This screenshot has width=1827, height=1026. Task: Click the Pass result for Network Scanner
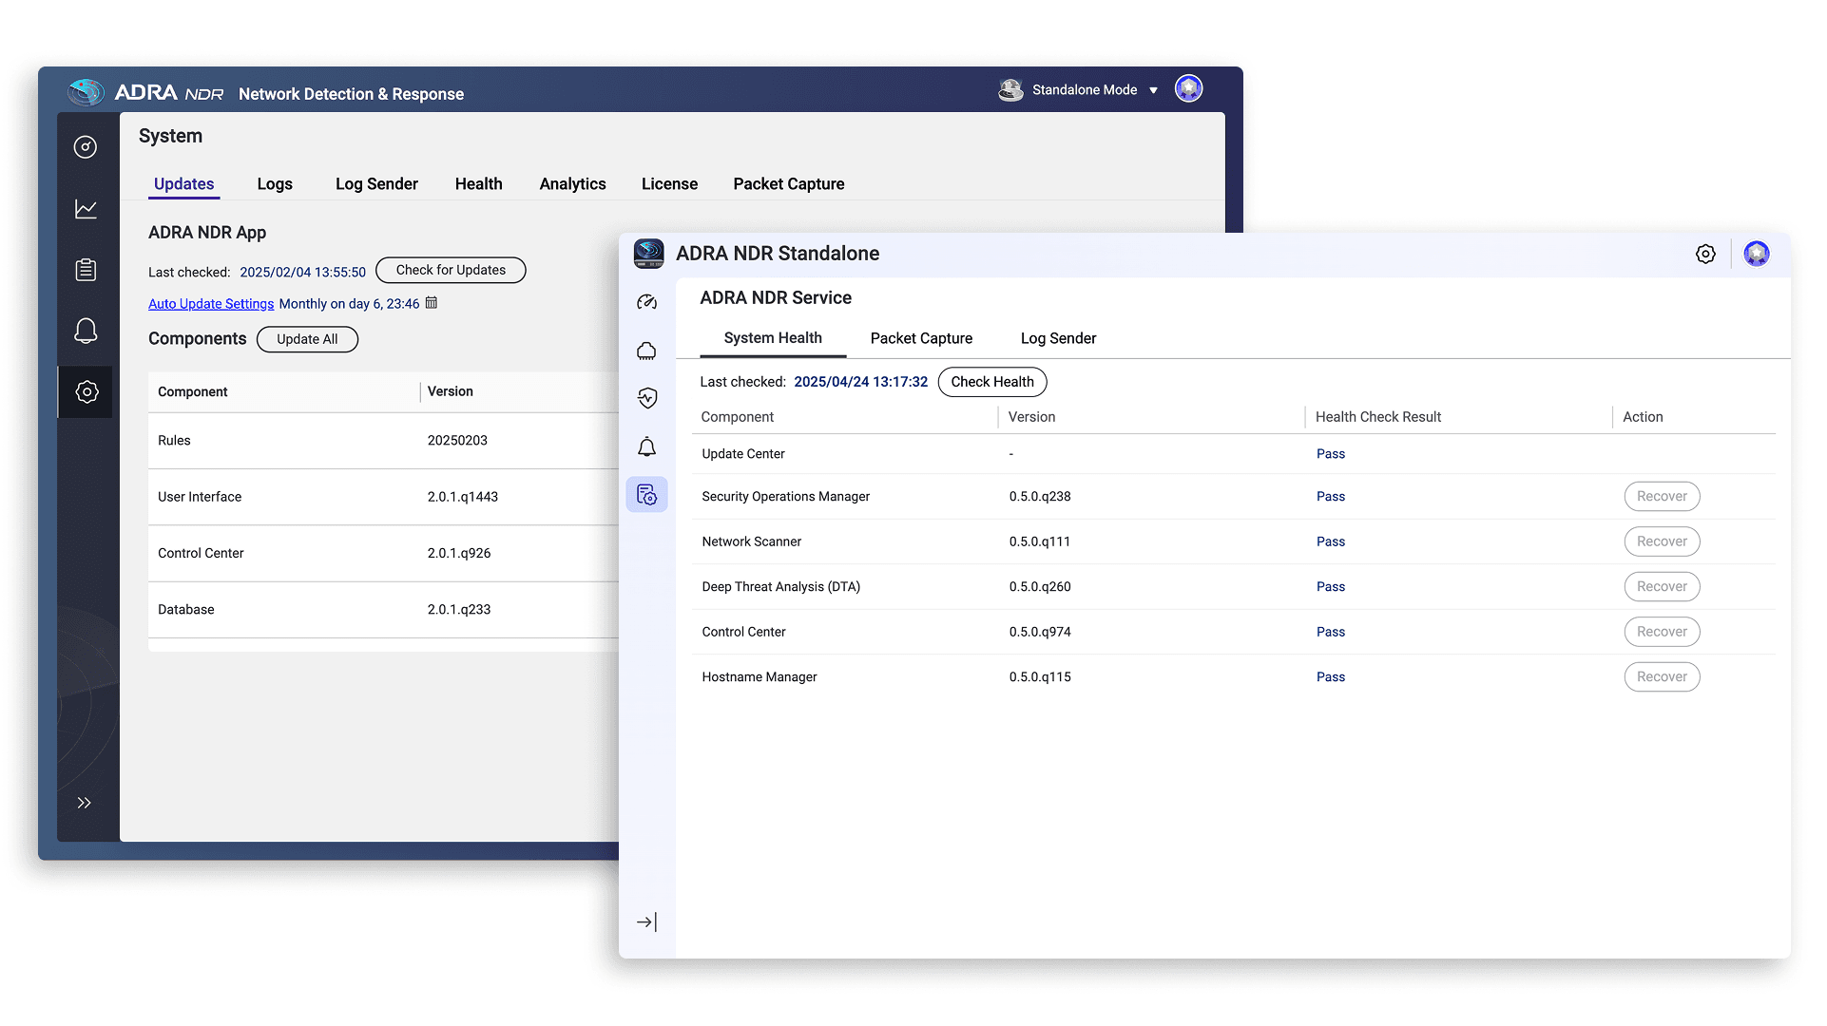[1331, 541]
